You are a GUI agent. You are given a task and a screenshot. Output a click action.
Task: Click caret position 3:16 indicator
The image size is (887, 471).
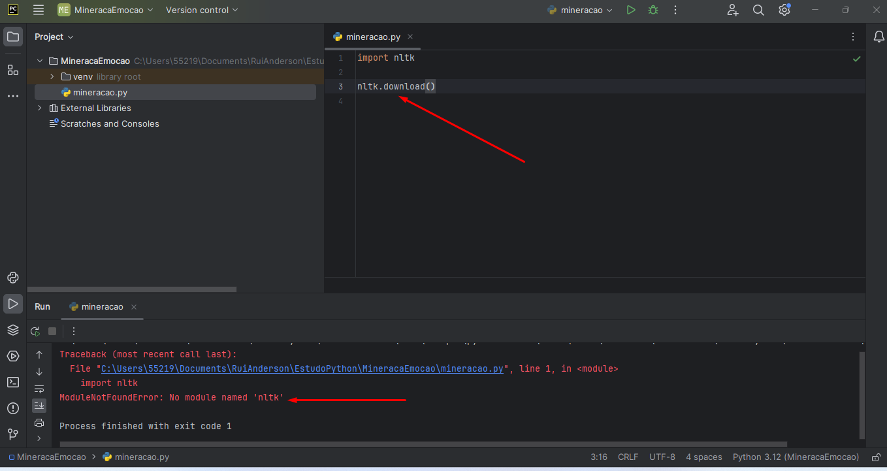[599, 457]
